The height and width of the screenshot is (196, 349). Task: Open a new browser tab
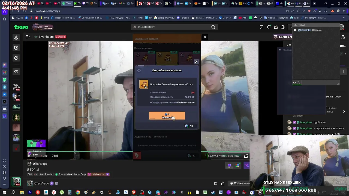click(x=314, y=4)
